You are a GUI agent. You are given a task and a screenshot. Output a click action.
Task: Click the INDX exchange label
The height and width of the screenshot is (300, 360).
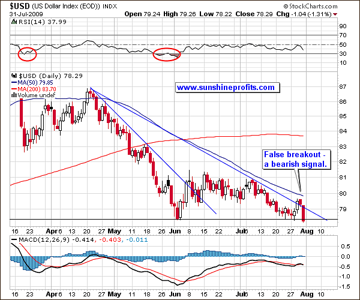pos(110,7)
